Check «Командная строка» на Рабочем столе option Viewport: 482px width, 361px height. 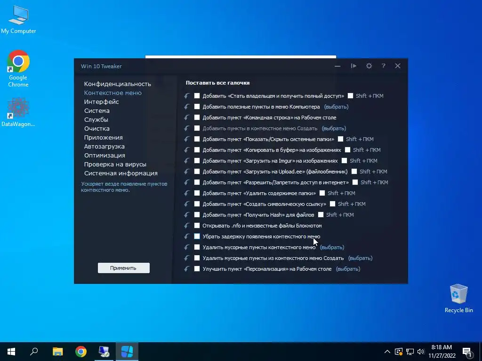click(x=197, y=117)
